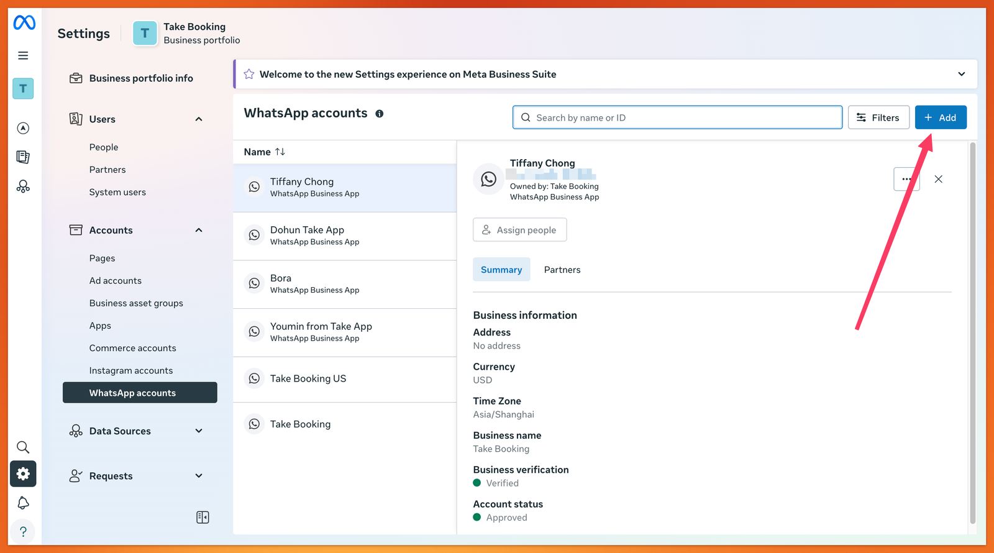Open the settings gear in left rail

pos(23,474)
